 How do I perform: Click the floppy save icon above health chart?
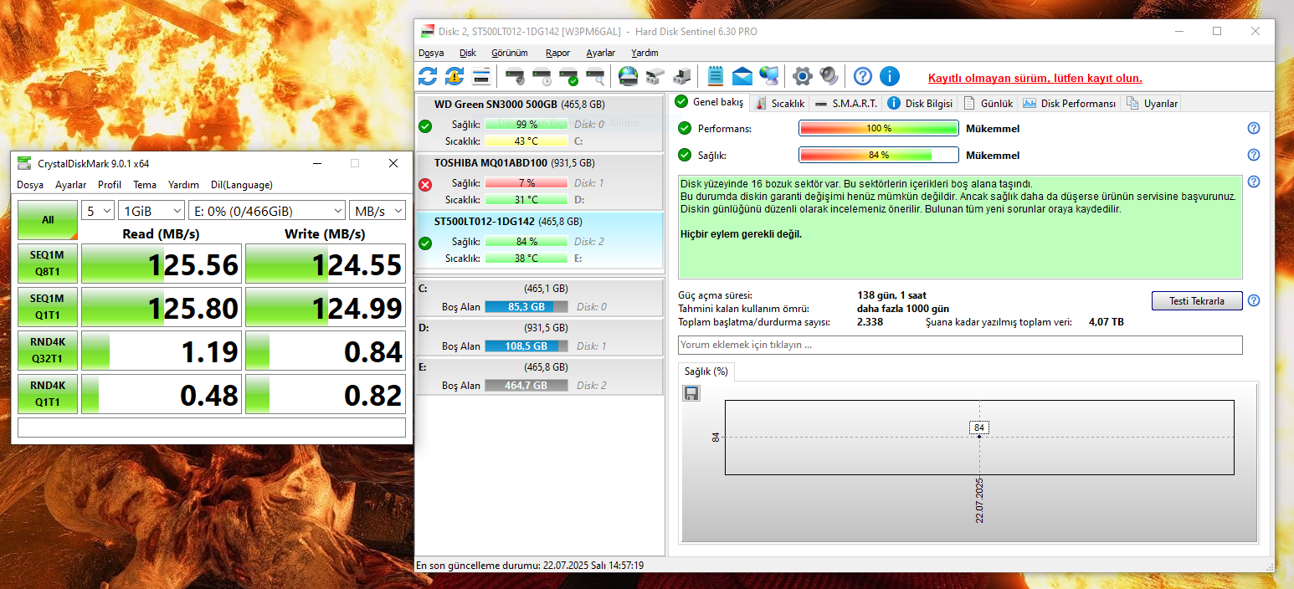(692, 393)
